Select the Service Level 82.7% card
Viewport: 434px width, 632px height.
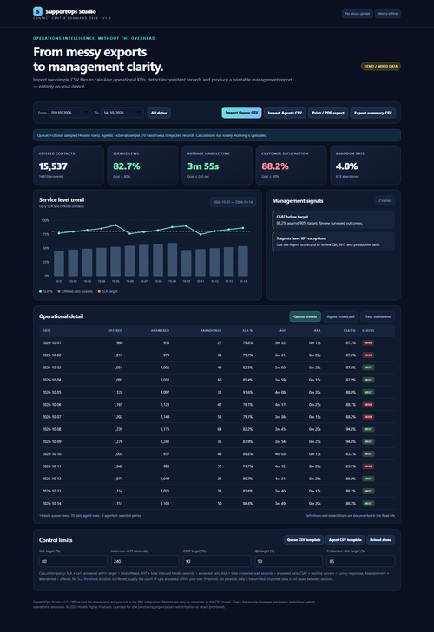(x=142, y=166)
